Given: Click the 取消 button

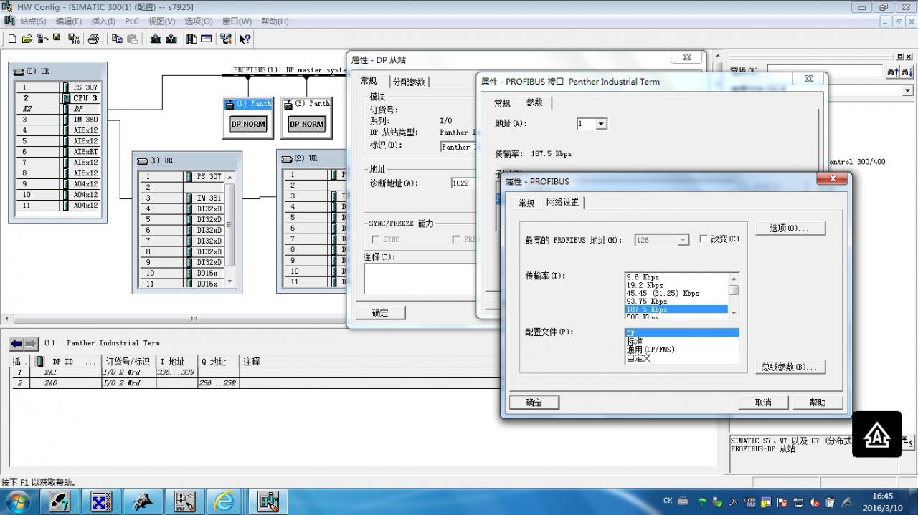Looking at the screenshot, I should pos(763,403).
